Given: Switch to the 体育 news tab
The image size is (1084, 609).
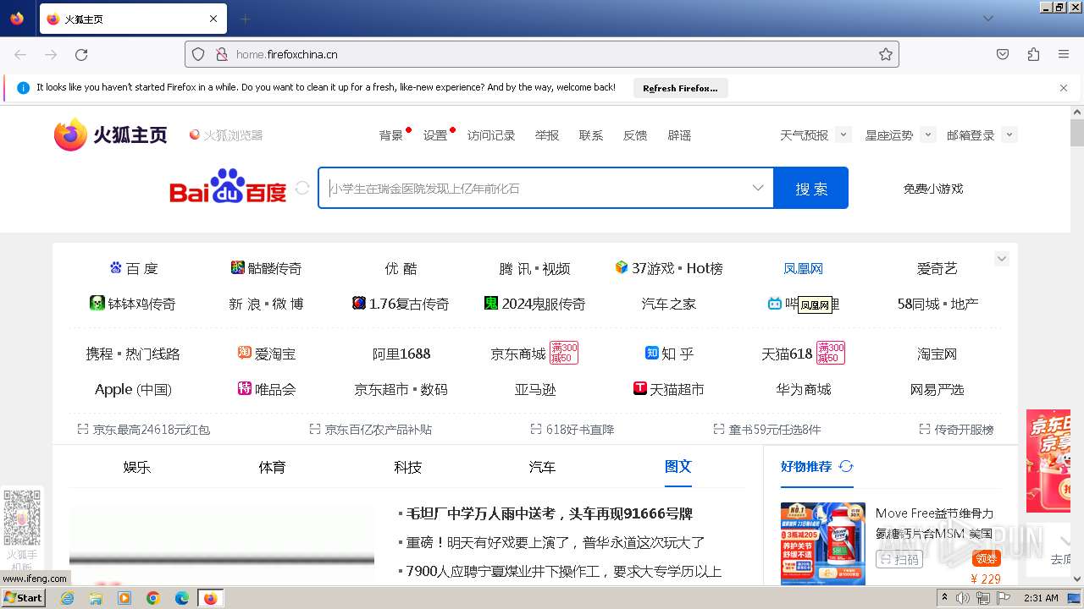Looking at the screenshot, I should pos(273,467).
